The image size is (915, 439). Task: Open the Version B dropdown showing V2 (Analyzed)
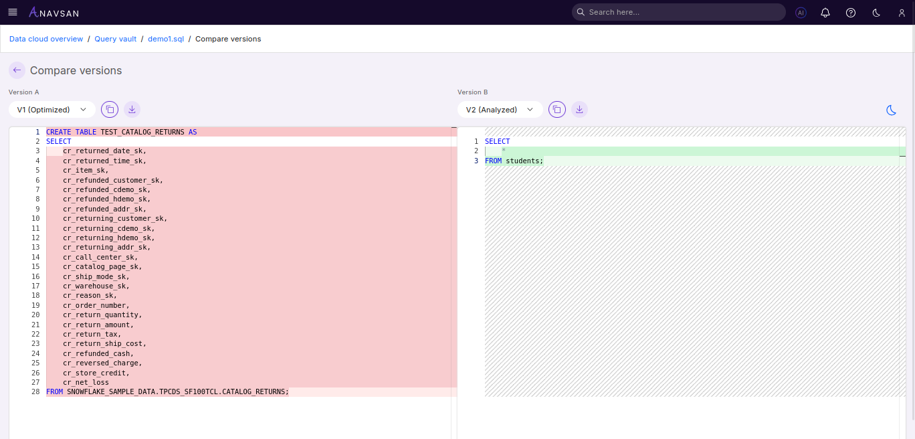(x=500, y=109)
